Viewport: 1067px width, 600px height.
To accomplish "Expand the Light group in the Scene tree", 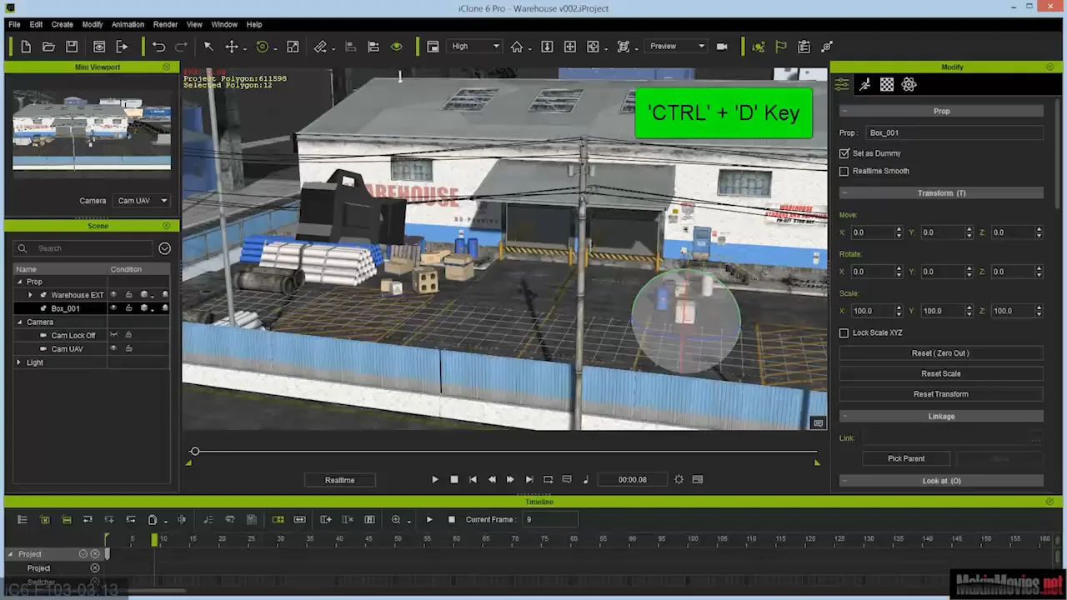I will [19, 362].
